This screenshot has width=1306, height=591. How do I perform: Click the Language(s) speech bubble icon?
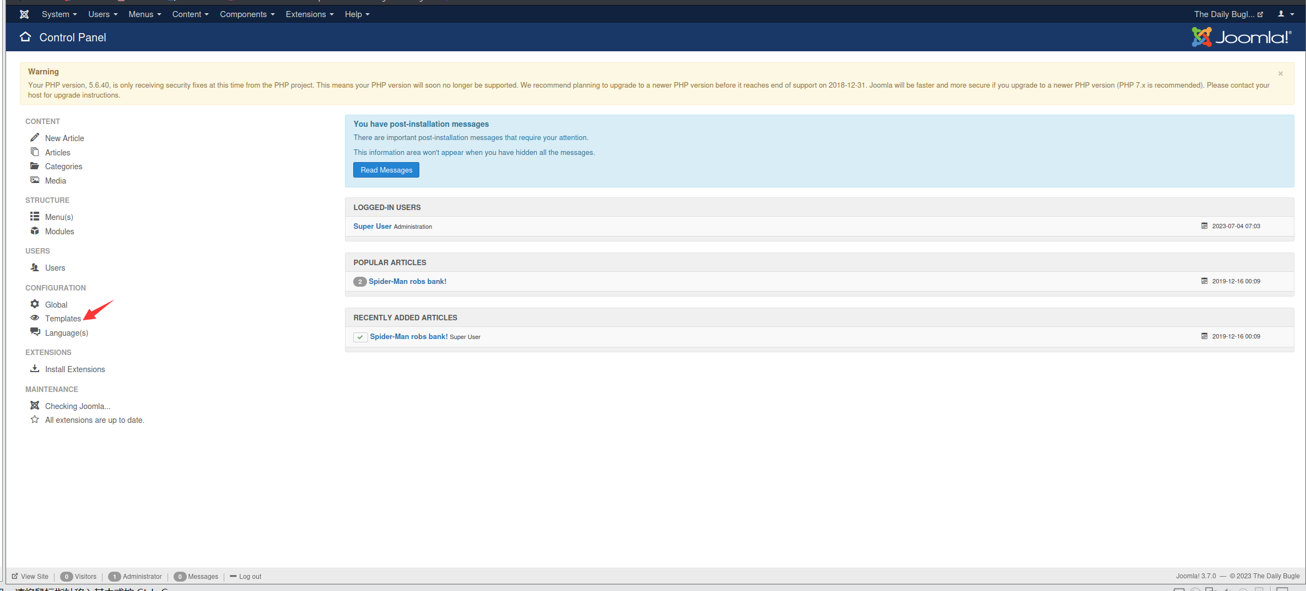(35, 332)
